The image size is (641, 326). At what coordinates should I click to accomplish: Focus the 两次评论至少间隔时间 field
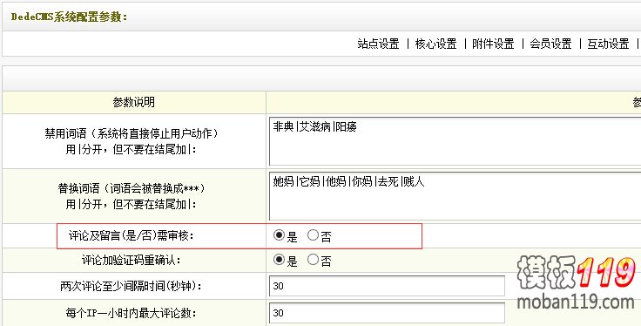[387, 286]
